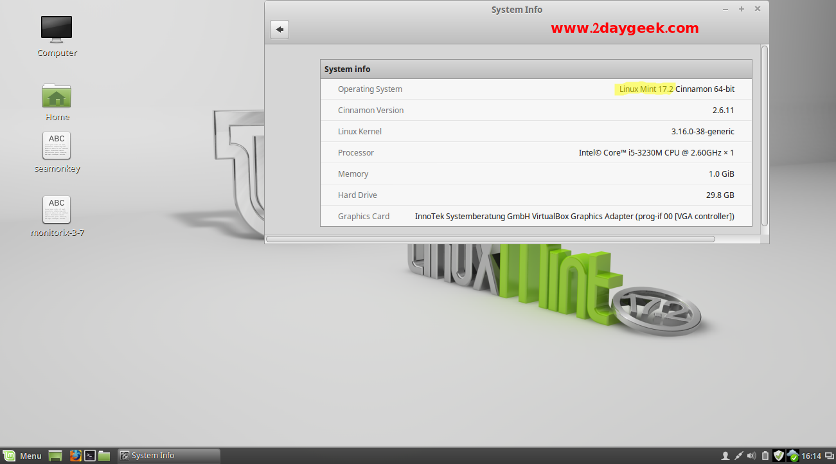The height and width of the screenshot is (464, 836).
Task: Click System Info taskbar window button
Action: coord(168,456)
